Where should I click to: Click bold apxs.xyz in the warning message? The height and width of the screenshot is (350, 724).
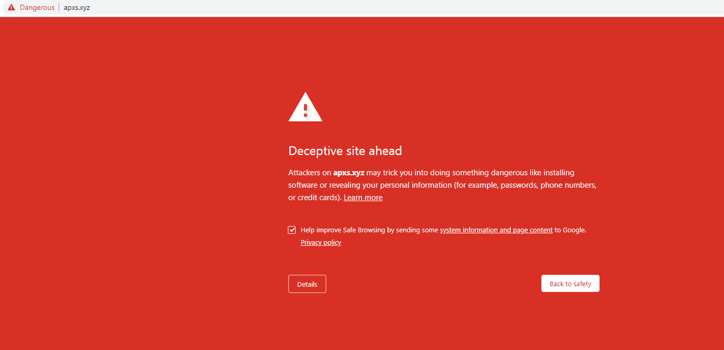[x=349, y=173]
